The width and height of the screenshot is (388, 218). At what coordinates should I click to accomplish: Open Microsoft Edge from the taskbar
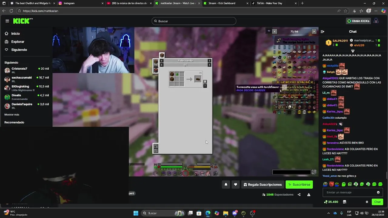pos(208,213)
